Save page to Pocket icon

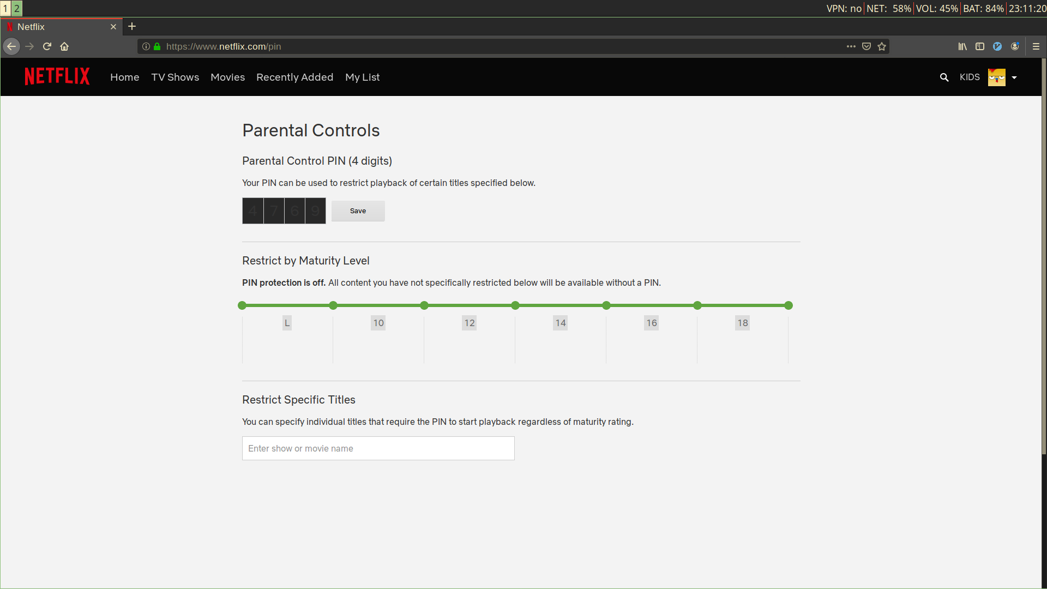867,46
